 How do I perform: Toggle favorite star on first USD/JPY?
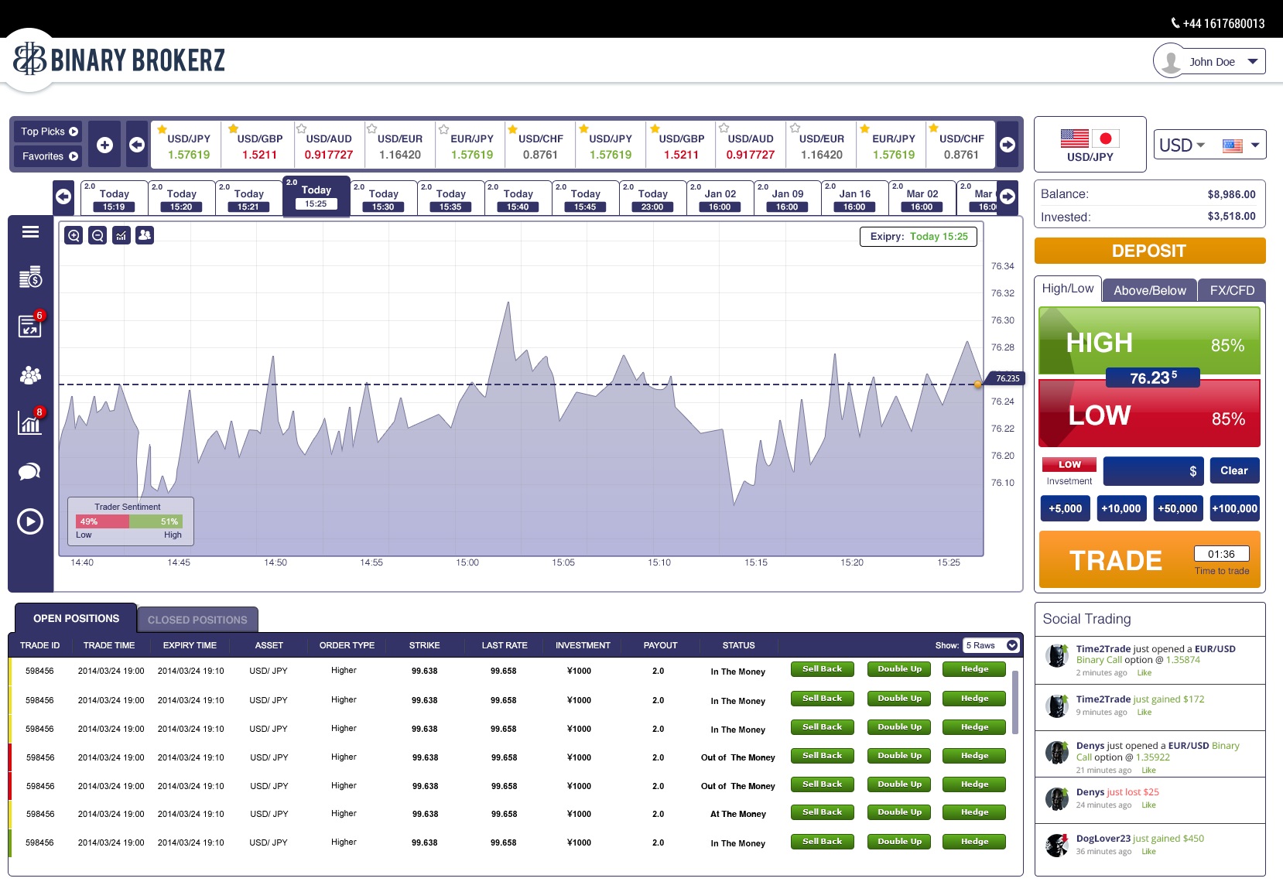(x=162, y=129)
